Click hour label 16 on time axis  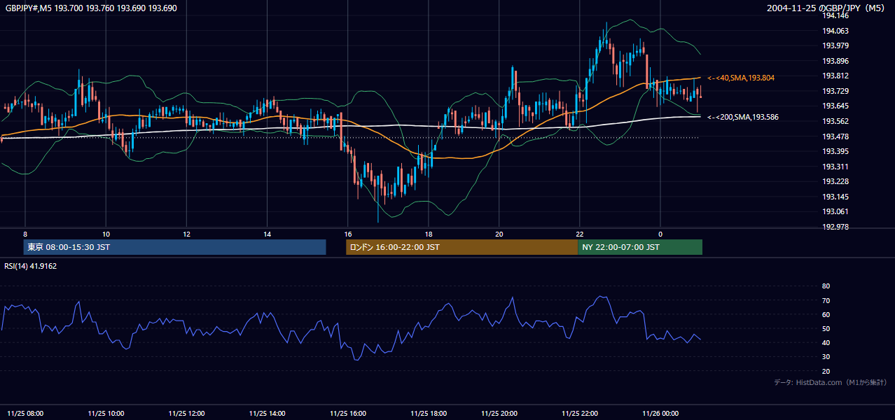[x=348, y=234]
